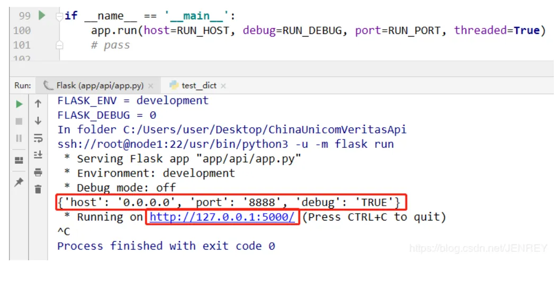Click the app.run call on line 100
Viewport: 557px width, 282px height.
[114, 31]
